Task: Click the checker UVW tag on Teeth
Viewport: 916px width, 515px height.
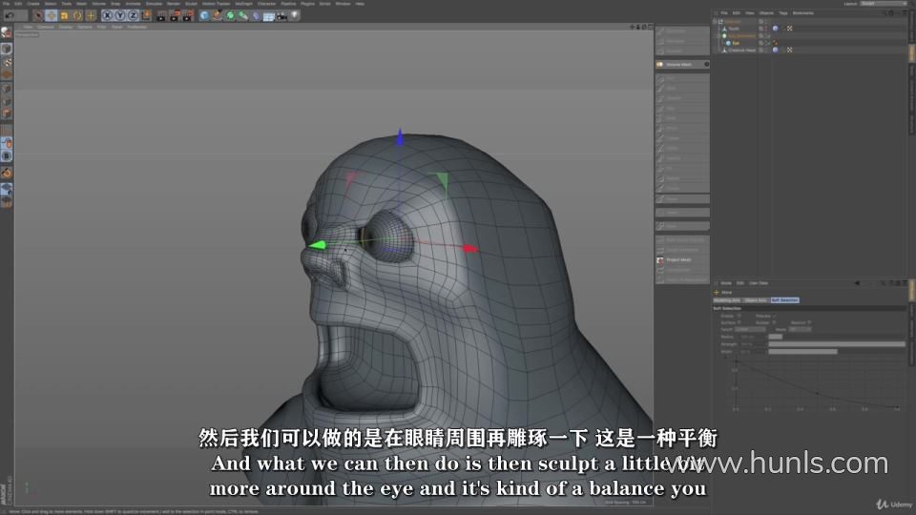Action: [x=789, y=29]
